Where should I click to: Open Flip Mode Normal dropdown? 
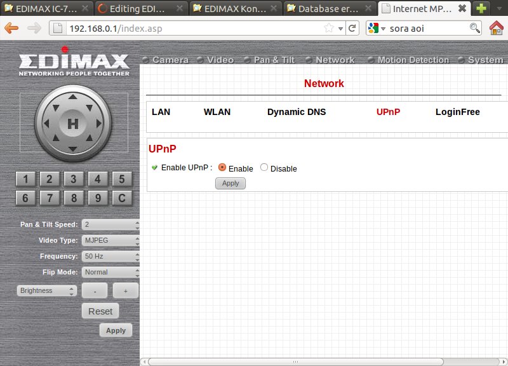click(110, 272)
